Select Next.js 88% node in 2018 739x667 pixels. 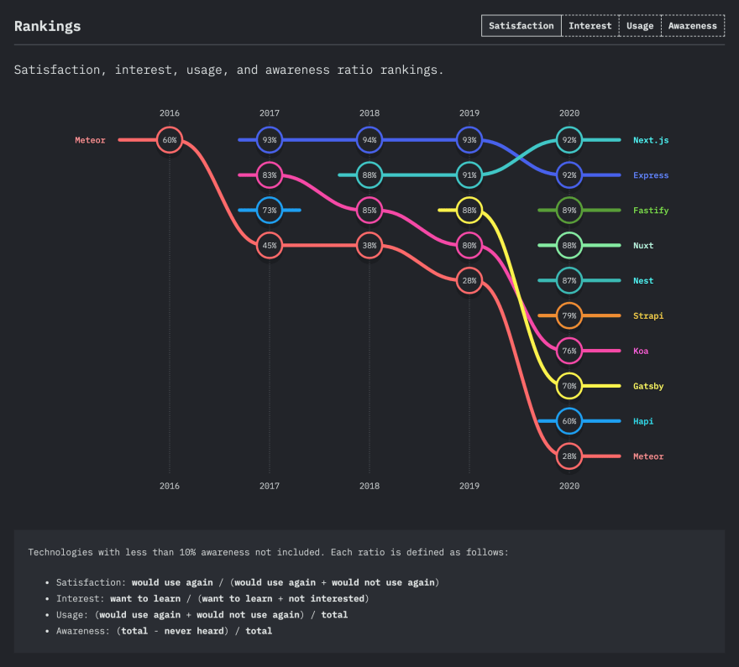coord(369,175)
